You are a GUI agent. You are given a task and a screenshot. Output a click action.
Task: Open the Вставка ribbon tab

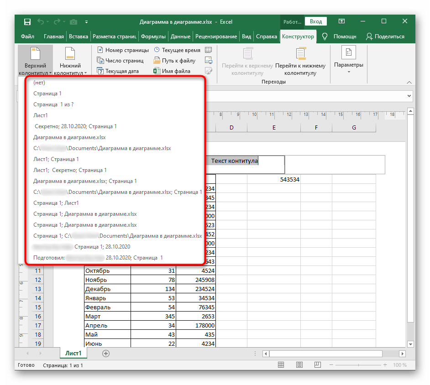click(x=78, y=36)
